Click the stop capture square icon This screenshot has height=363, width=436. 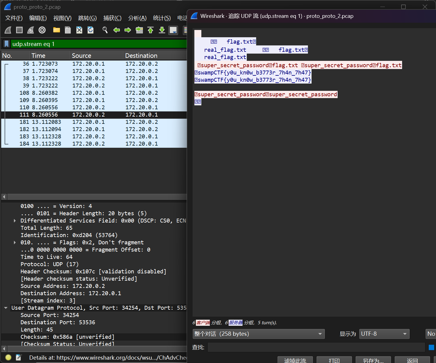tap(19, 30)
